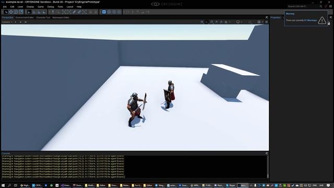Screen dimensions: 334x188
Task: Open the Properties panel tab
Action: click(x=276, y=17)
